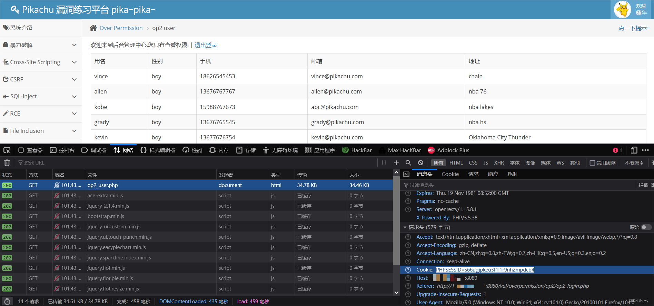654x306 pixels.
Task: Switch to the 消息头 Headers tab
Action: pyautogui.click(x=425, y=174)
